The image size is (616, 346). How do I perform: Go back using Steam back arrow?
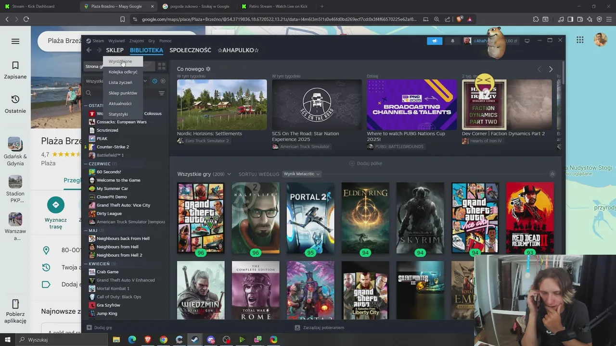tap(89, 50)
